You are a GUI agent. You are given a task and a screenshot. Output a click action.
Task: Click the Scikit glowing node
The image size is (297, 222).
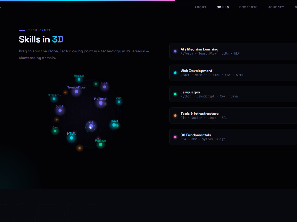point(60,111)
